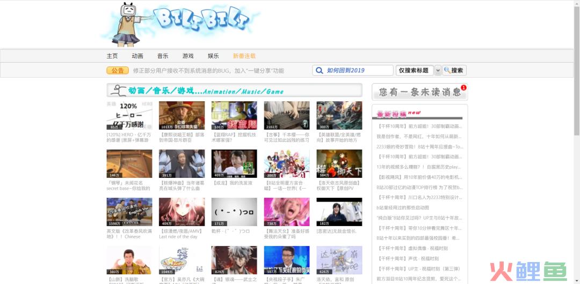Click 13年的视频多么糟糕 sidebar entry
580x284 pixels.
419,167
